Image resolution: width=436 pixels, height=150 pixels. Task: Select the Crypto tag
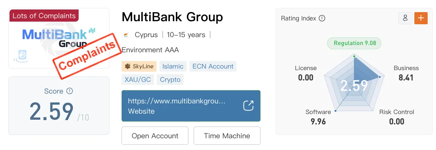click(170, 80)
